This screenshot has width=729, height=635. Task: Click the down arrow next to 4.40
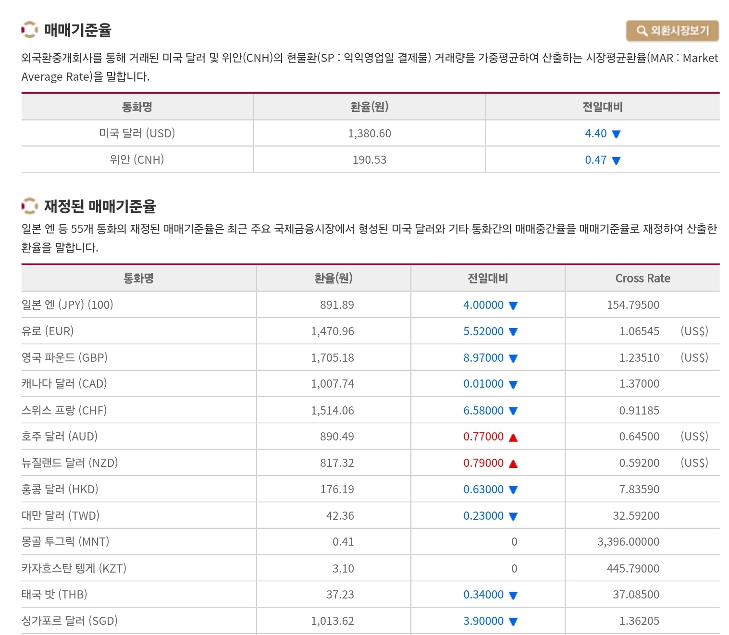coord(616,134)
